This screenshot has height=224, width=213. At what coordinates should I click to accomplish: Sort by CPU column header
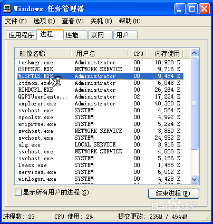[137, 53]
